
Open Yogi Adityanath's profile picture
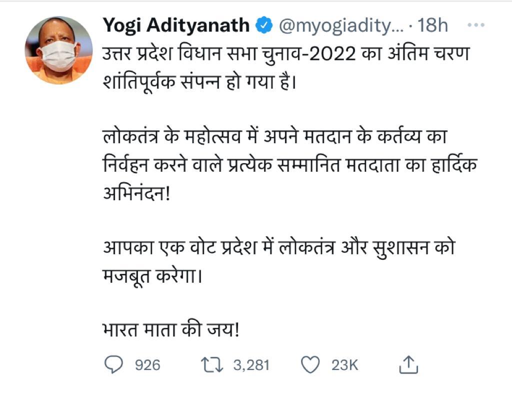pos(58,50)
